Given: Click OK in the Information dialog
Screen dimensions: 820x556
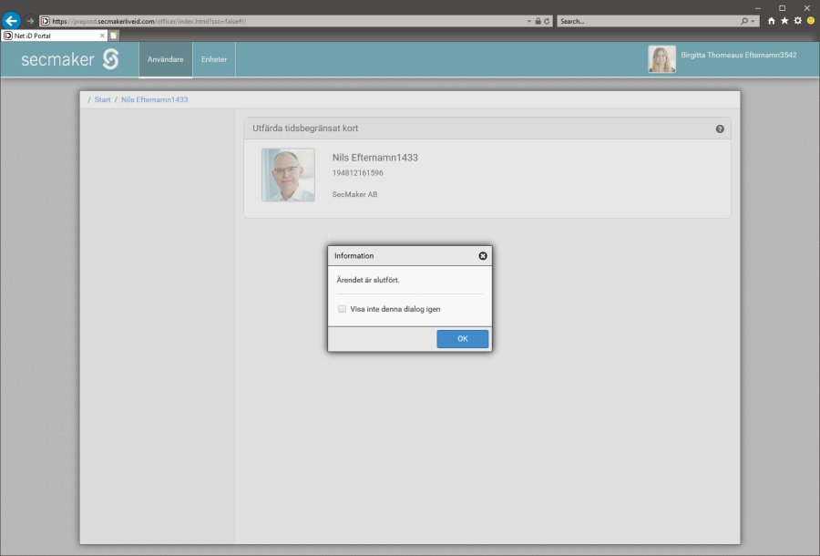Looking at the screenshot, I should [462, 338].
